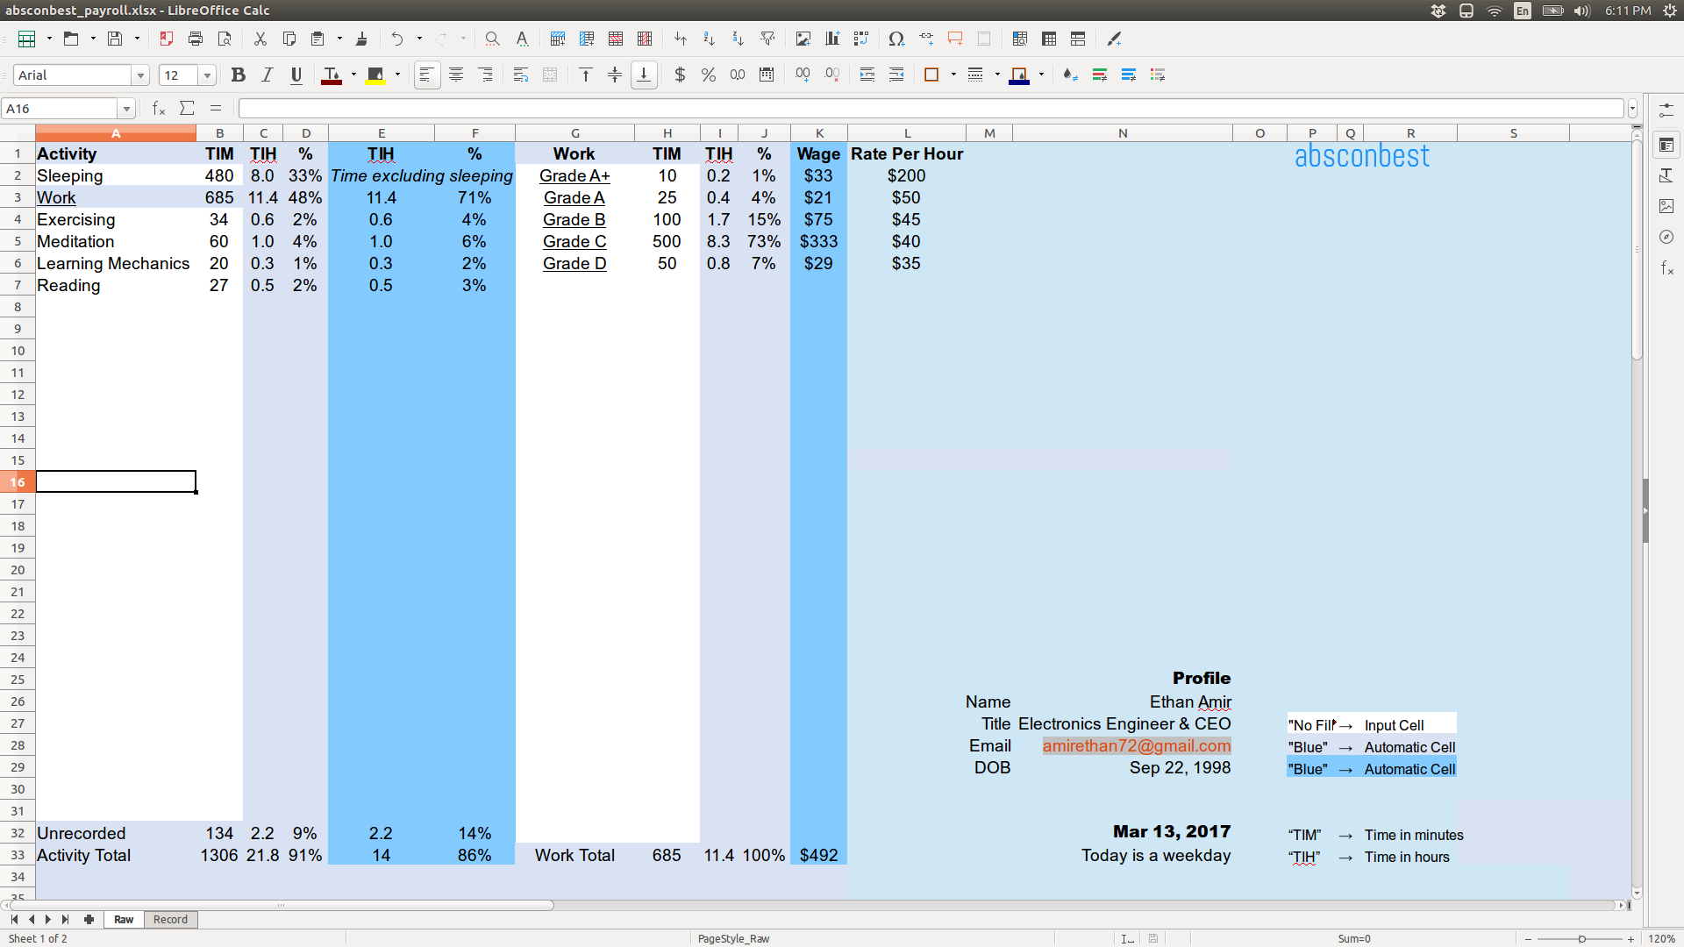The image size is (1684, 947).
Task: Open Name Box dropdown arrow
Action: click(127, 109)
